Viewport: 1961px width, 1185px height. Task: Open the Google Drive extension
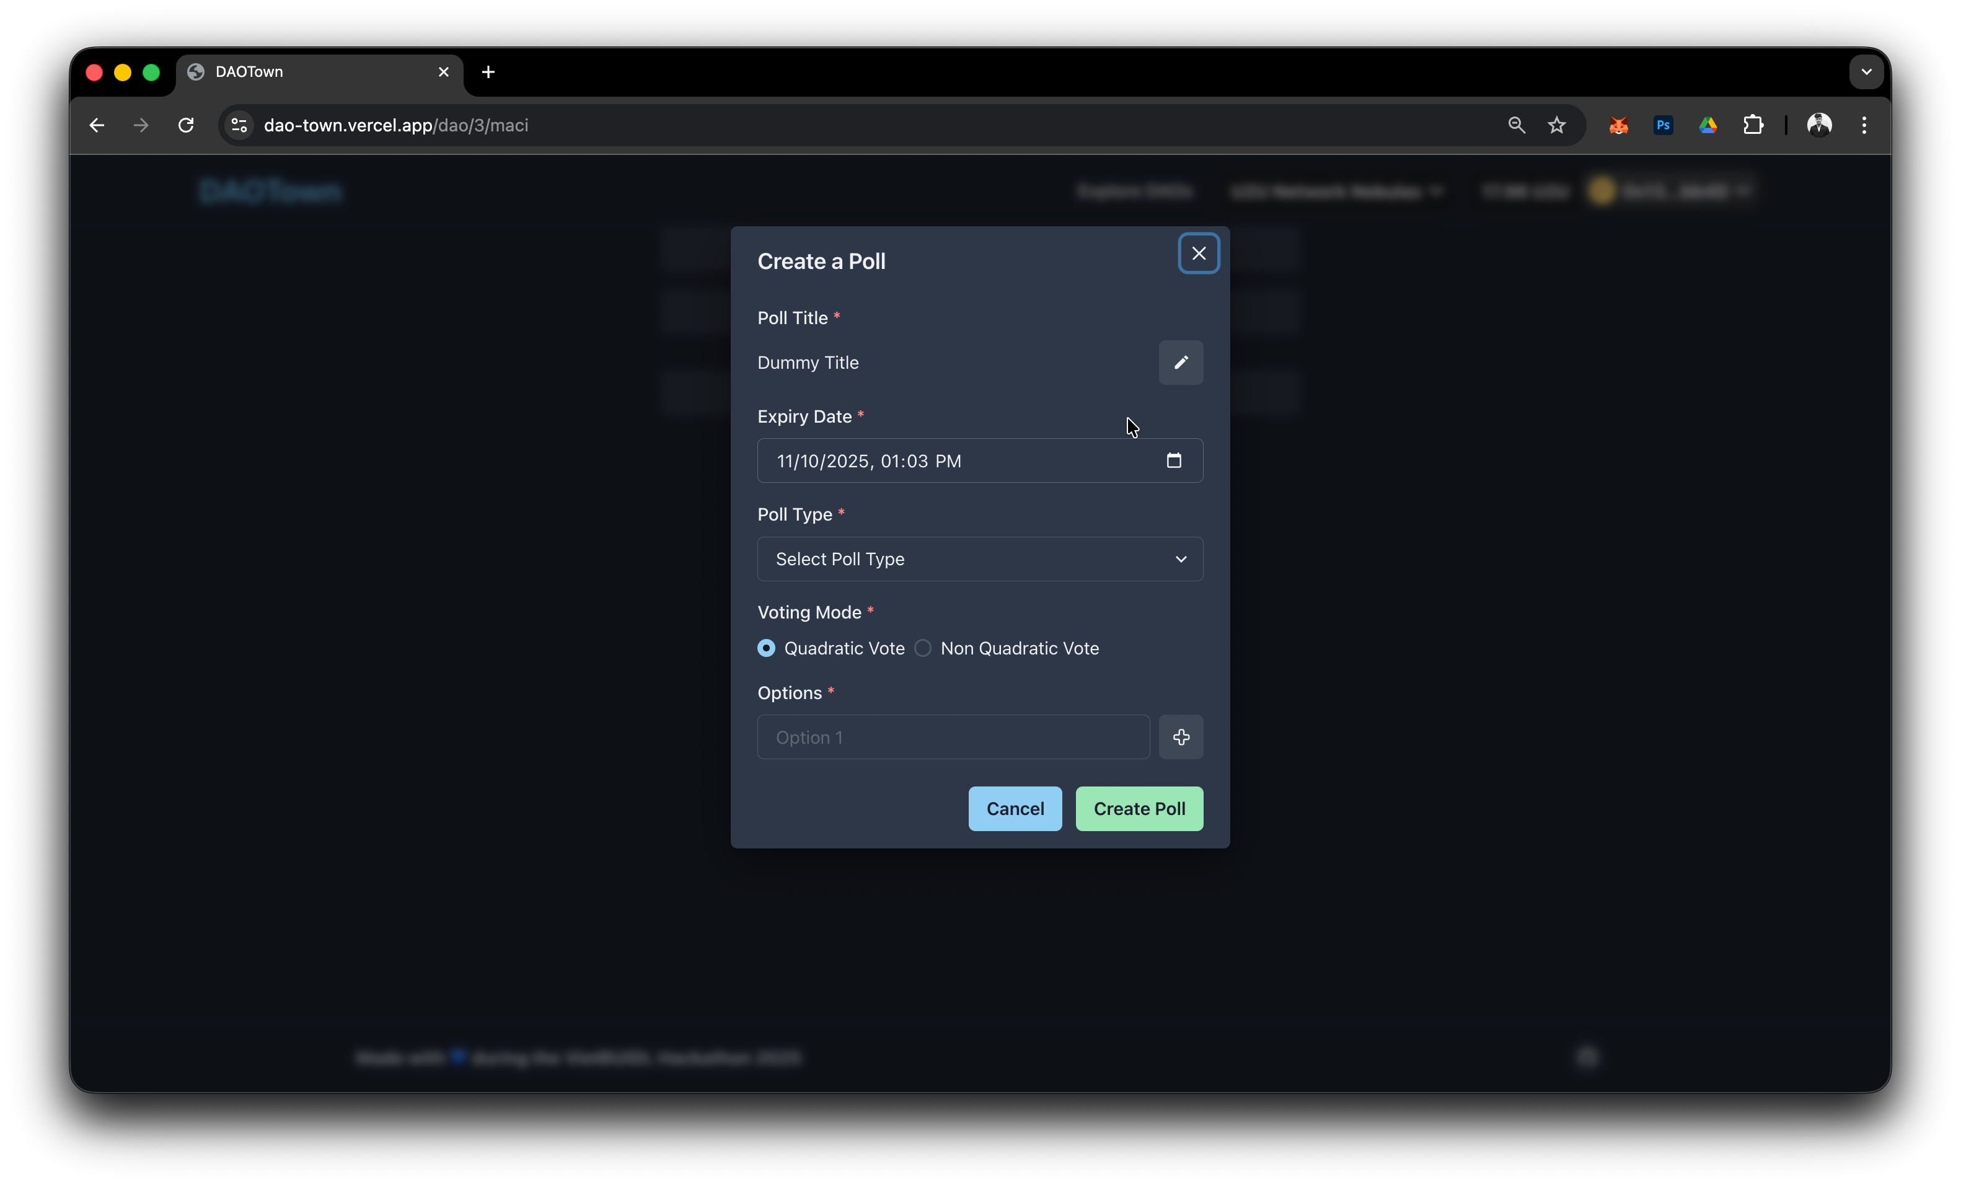point(1708,125)
